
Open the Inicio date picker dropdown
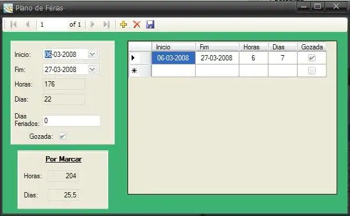tap(93, 54)
